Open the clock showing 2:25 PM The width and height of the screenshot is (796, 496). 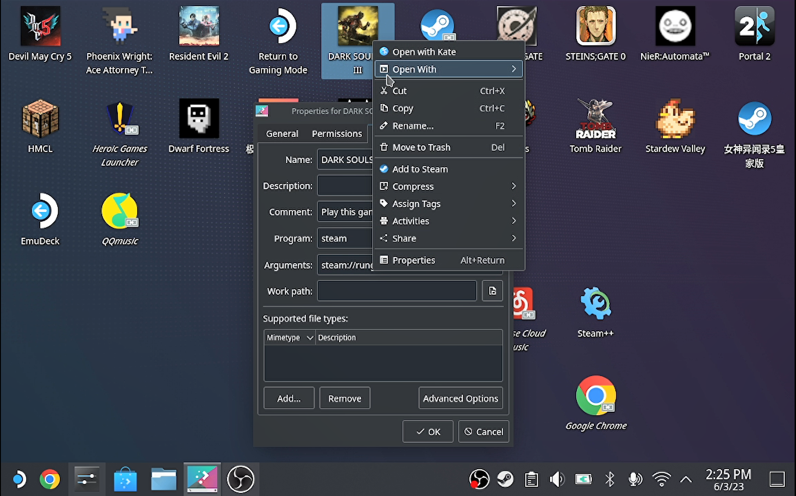(728, 479)
